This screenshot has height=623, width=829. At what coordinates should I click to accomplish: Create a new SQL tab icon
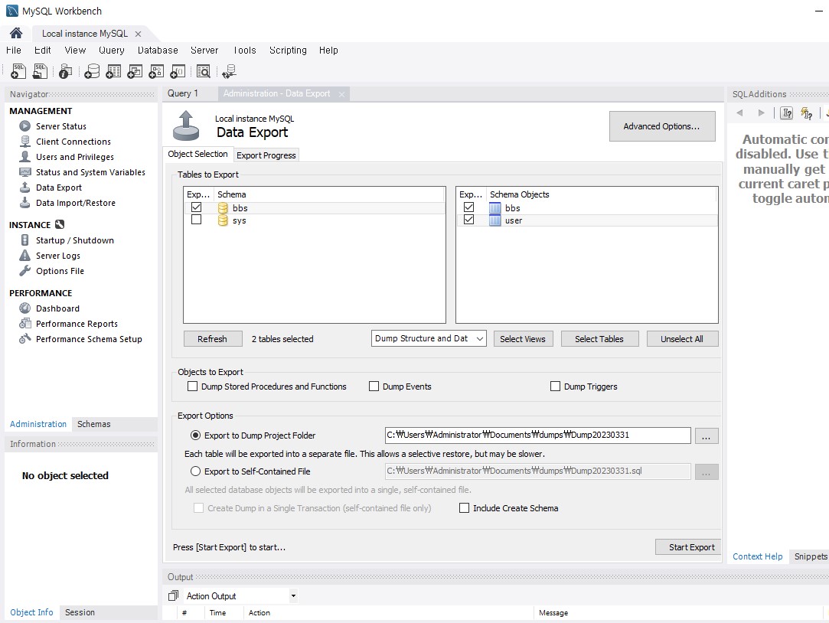pyautogui.click(x=18, y=71)
